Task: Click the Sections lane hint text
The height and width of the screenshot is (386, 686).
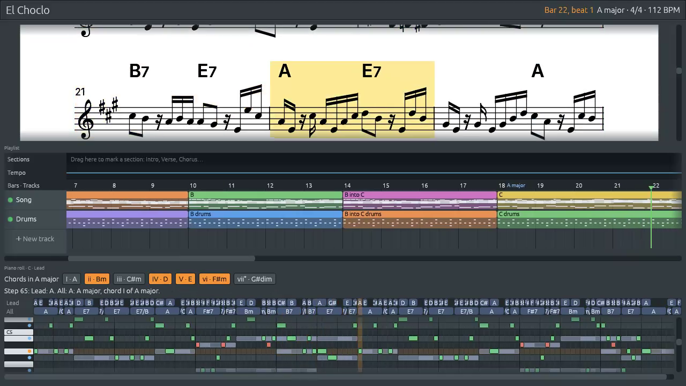Action: coord(137,159)
